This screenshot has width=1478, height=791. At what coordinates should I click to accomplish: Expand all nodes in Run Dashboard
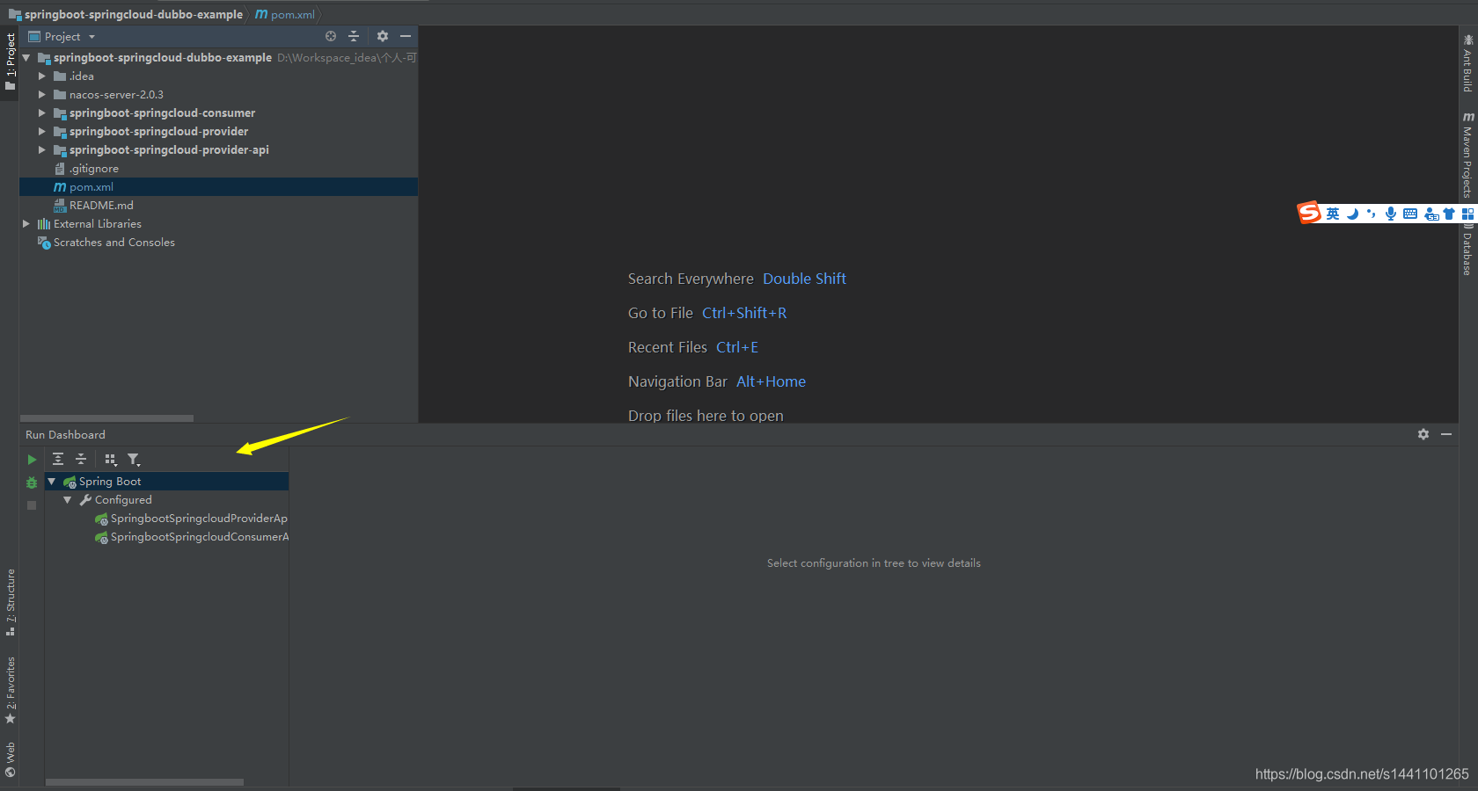(58, 459)
